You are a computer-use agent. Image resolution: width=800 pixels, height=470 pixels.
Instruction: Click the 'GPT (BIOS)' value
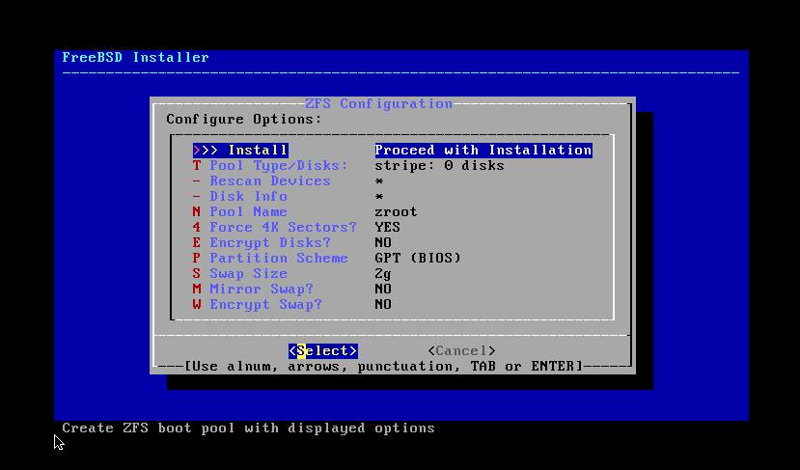pyautogui.click(x=418, y=259)
